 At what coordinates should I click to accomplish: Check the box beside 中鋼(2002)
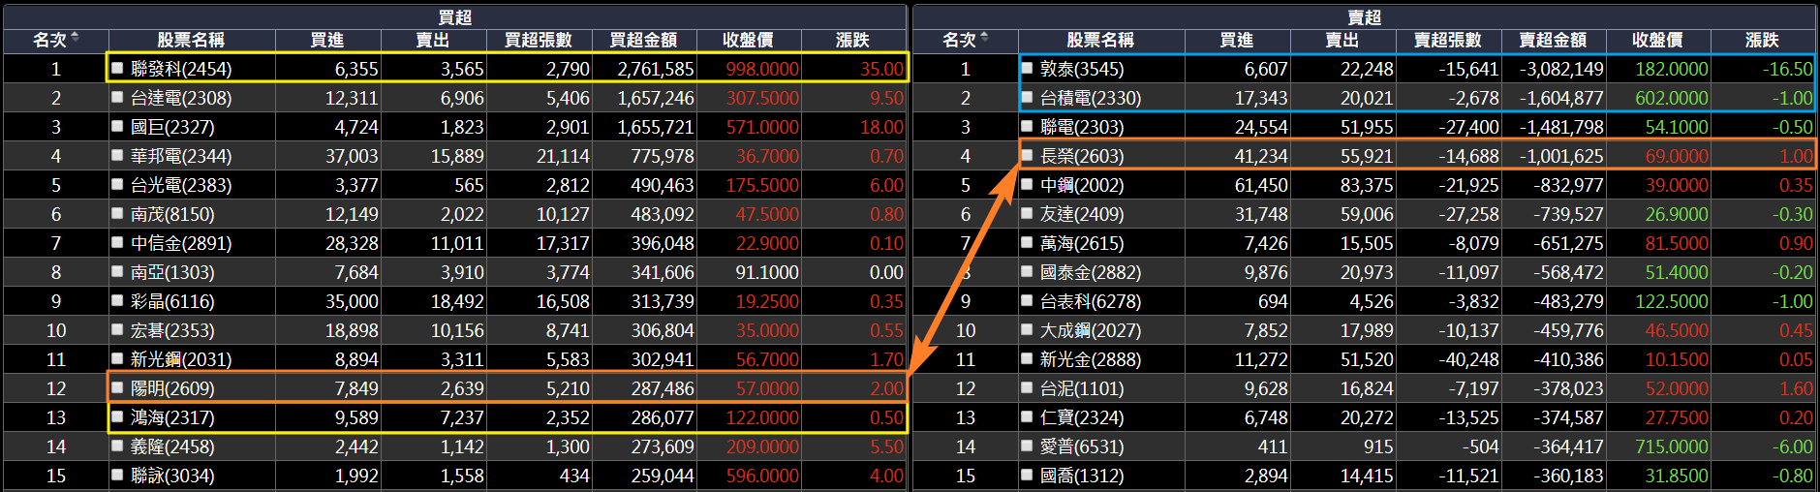pos(1027,185)
